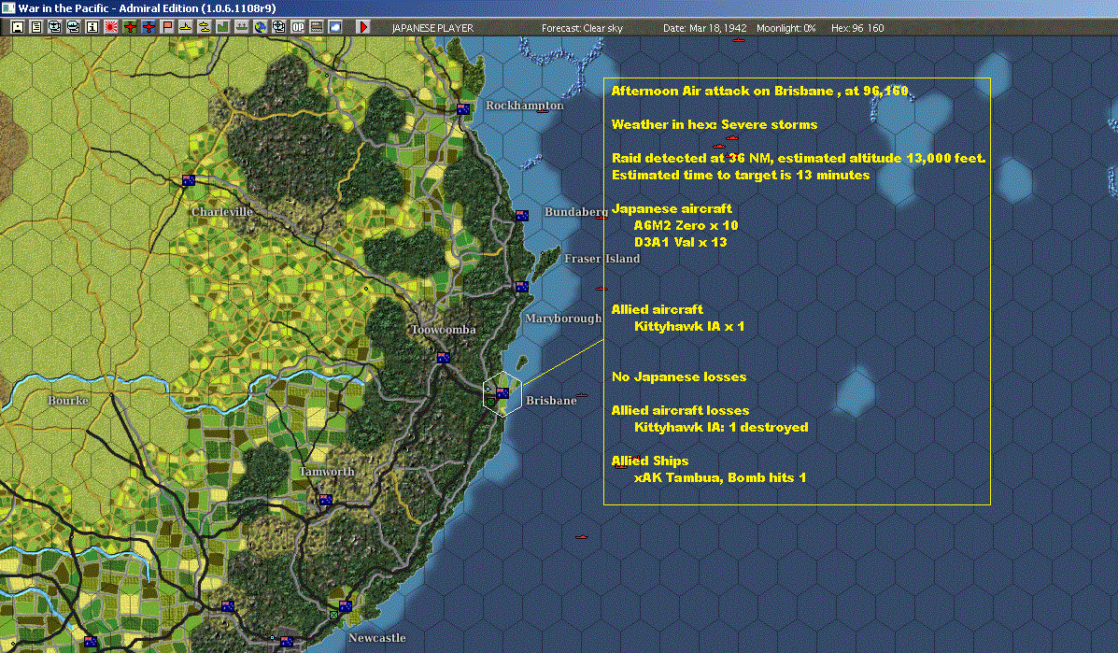Click the red ship marker beside Rockhampton label
Screen dimensions: 1118x653
pos(543,110)
